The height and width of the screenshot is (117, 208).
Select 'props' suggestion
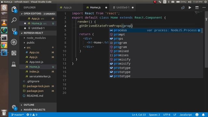pyautogui.click(x=156, y=39)
